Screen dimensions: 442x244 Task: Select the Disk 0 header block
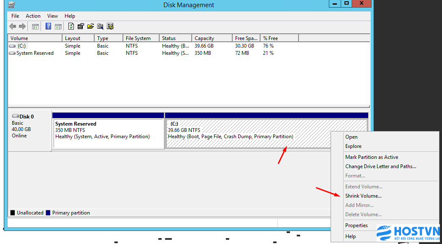(x=30, y=131)
